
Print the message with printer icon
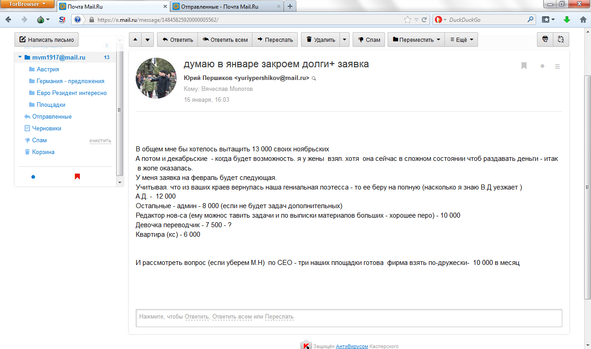(545, 40)
